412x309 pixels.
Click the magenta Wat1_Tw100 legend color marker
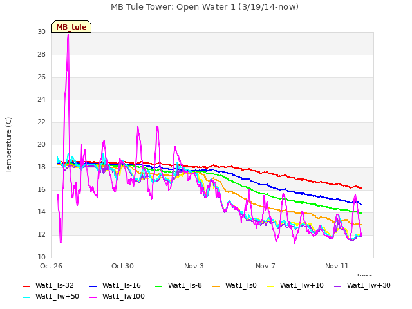93,297
